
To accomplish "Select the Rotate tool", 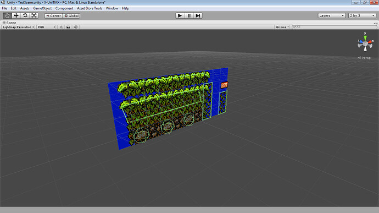I will click(25, 15).
